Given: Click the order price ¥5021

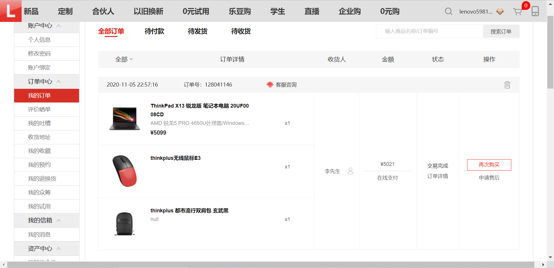Looking at the screenshot, I should tap(388, 164).
